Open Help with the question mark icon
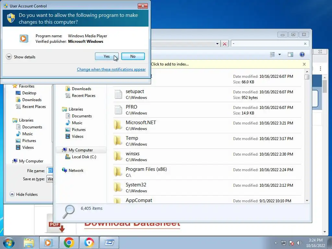The height and width of the screenshot is (249, 332). pos(302,54)
